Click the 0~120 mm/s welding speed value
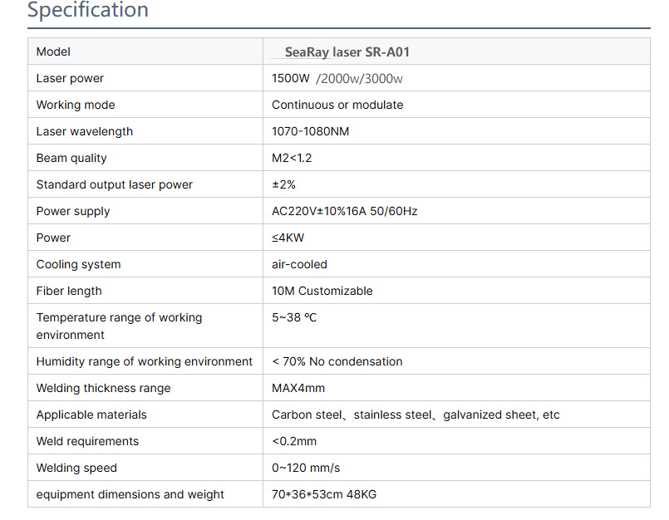Screen dimensions: 669x520 click(306, 468)
